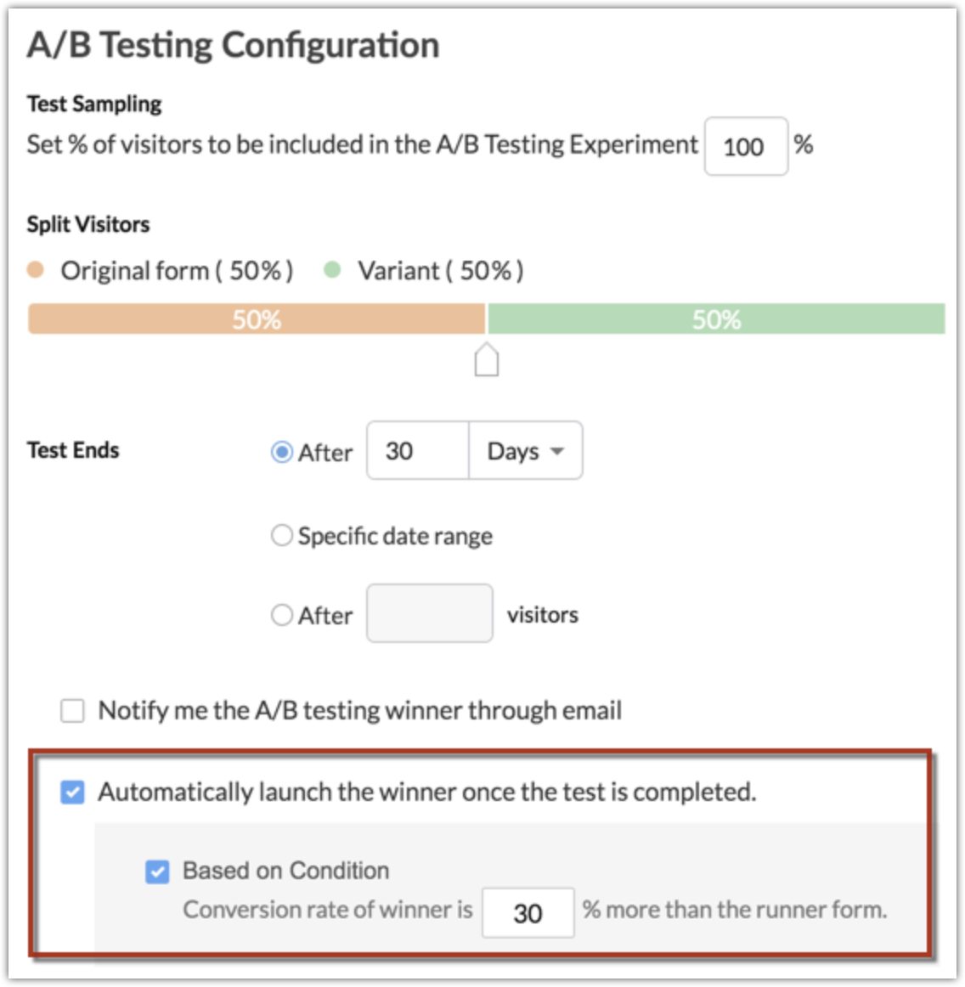
Task: Uncheck the "Based on Condition" checkbox
Action: click(157, 871)
